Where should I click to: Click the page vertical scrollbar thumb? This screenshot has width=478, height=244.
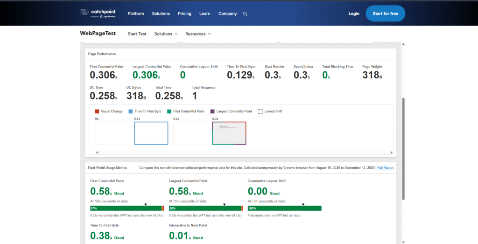click(x=403, y=149)
